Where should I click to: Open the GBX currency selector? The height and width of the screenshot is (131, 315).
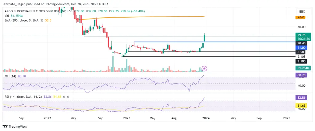pos(301,11)
